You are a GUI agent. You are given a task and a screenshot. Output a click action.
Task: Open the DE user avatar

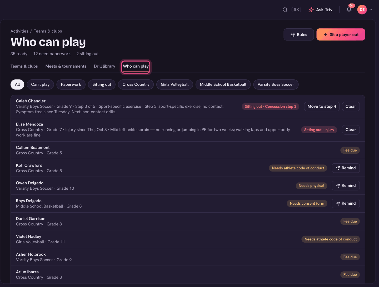point(362,10)
